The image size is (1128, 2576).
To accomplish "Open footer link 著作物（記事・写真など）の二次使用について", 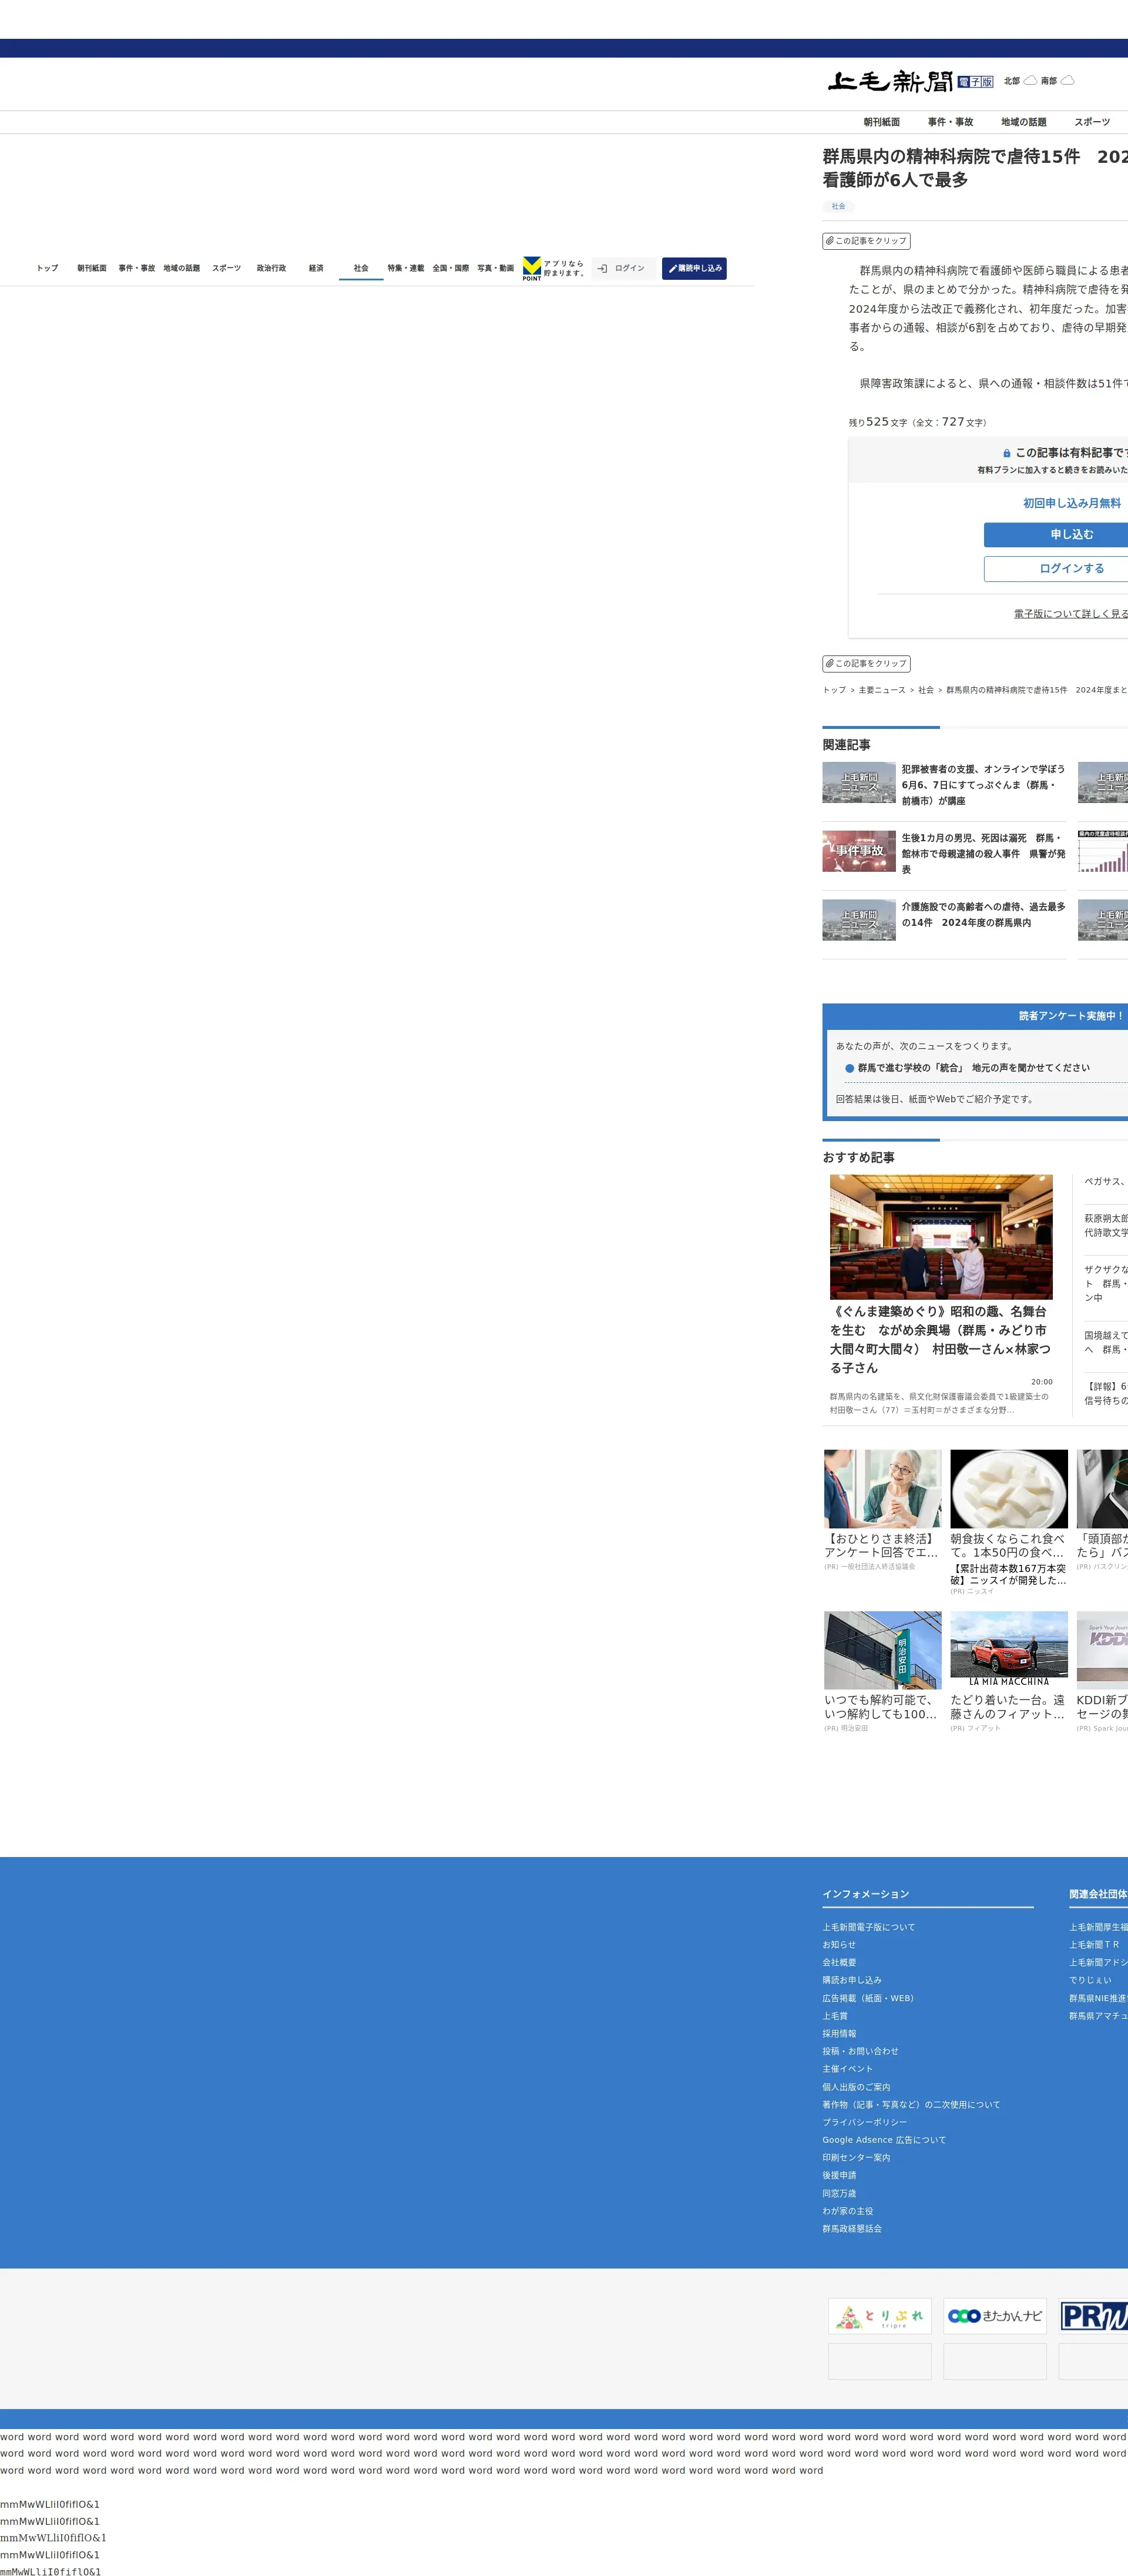I will click(911, 2105).
